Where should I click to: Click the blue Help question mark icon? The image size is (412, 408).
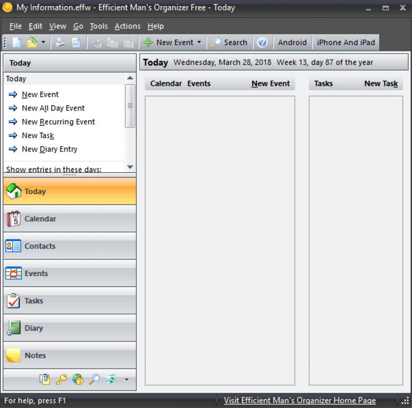tap(262, 43)
